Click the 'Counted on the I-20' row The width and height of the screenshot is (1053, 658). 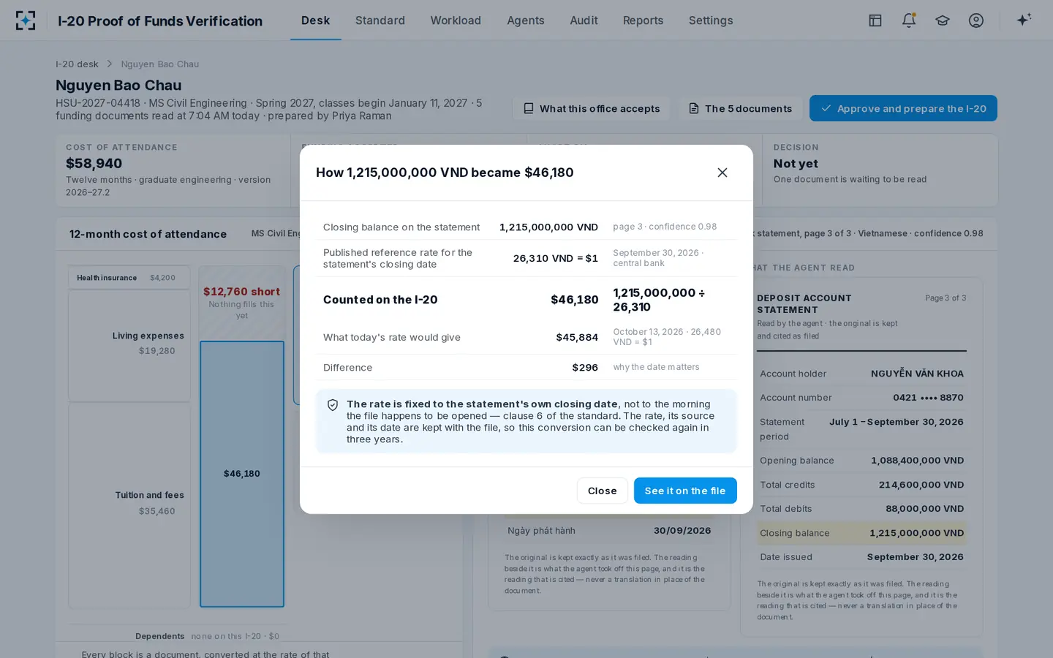click(526, 300)
